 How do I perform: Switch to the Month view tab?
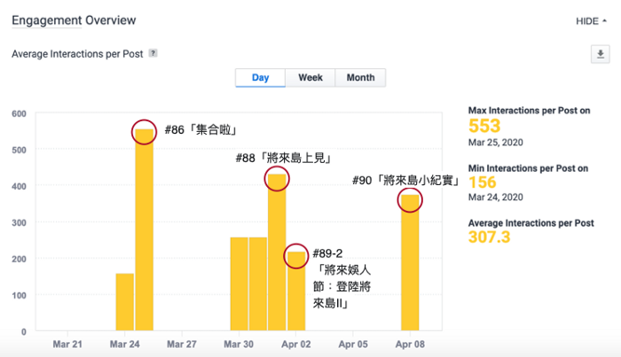(x=360, y=78)
